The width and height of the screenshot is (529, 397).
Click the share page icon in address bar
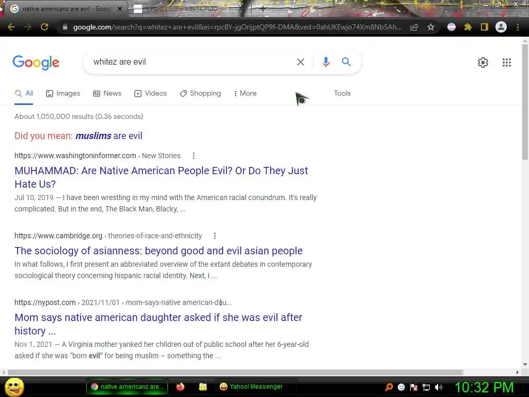coord(414,27)
